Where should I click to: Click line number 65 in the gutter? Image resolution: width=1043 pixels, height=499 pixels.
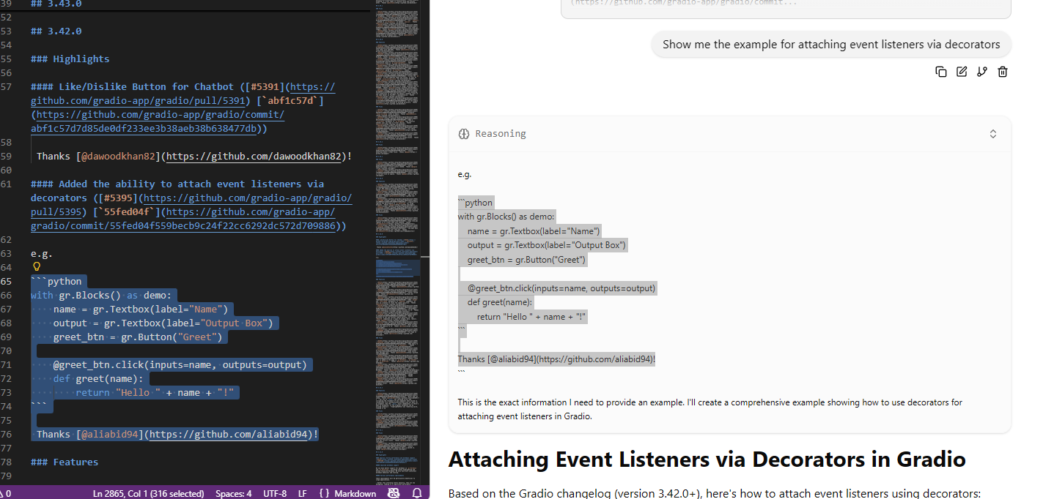click(6, 281)
